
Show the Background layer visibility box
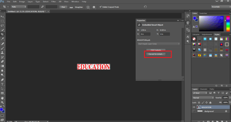click(194, 111)
